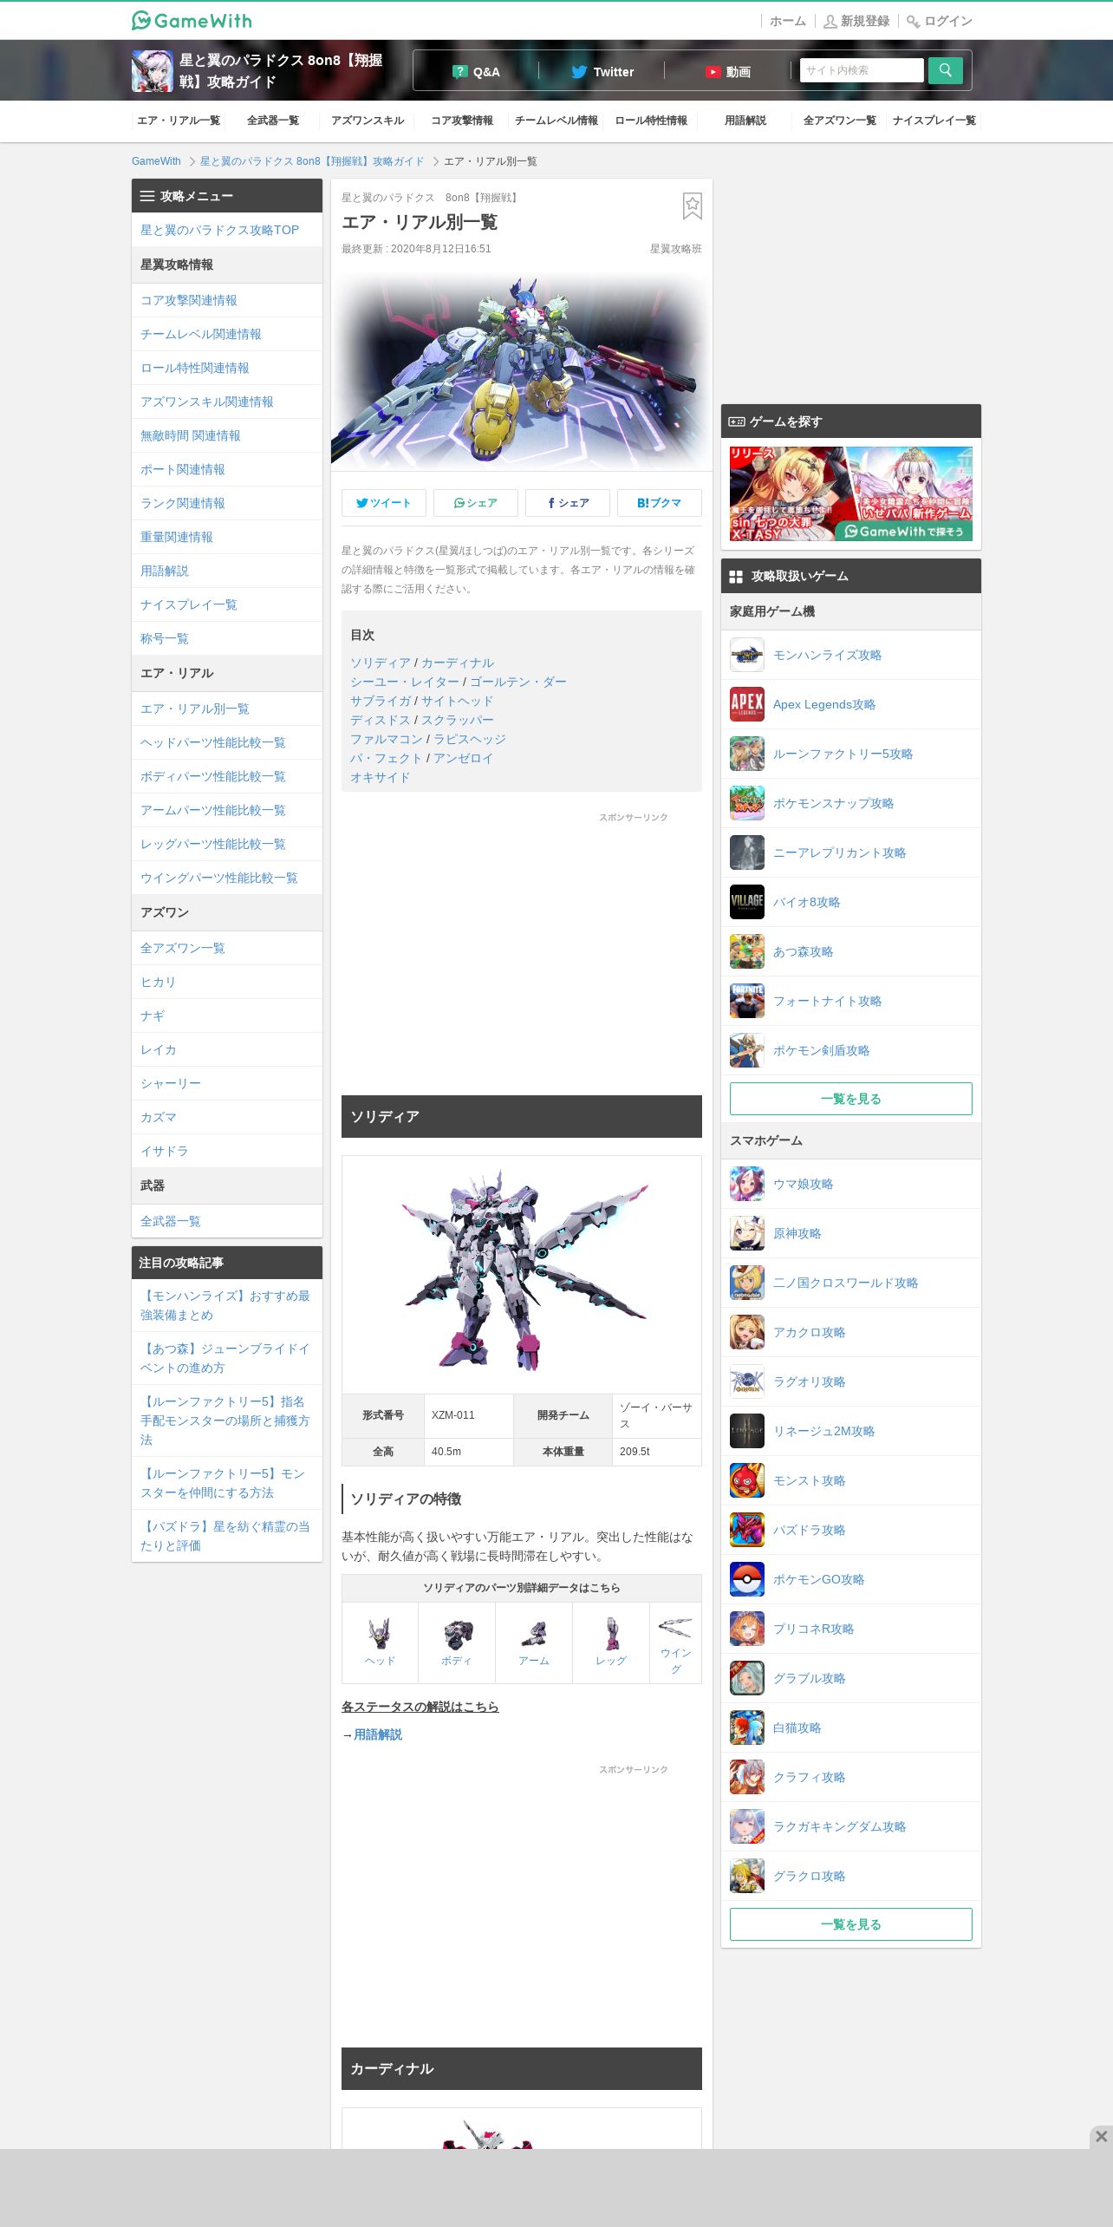Open 称号一覧 in the left sidebar
This screenshot has height=2227, width=1113.
point(227,638)
